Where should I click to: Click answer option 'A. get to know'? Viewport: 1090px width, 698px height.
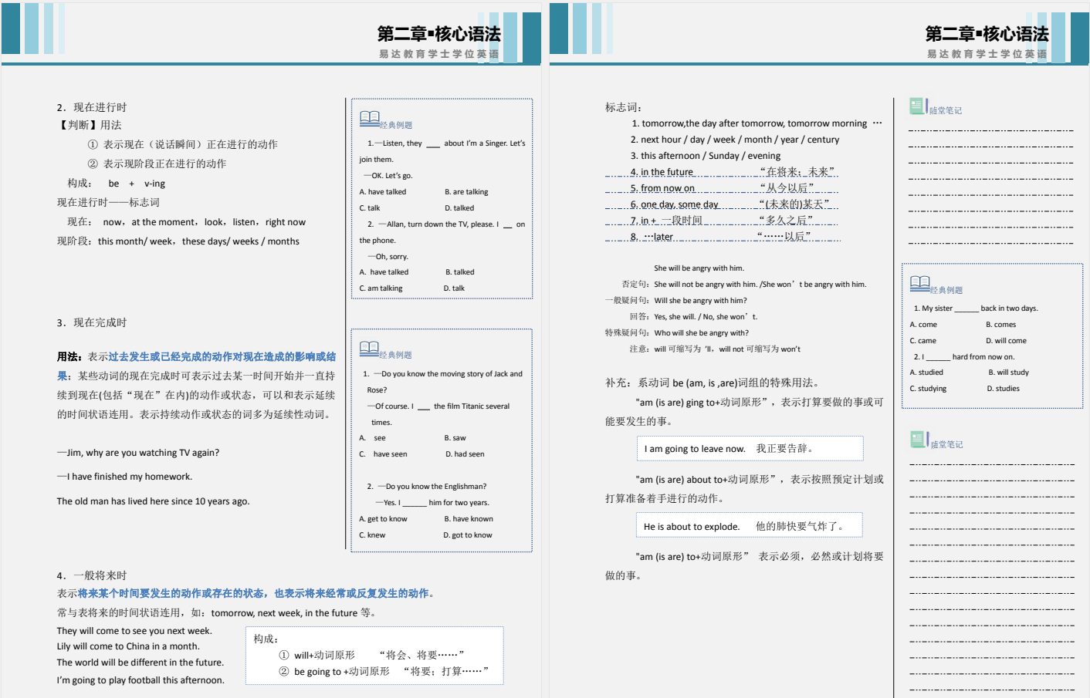tap(383, 519)
